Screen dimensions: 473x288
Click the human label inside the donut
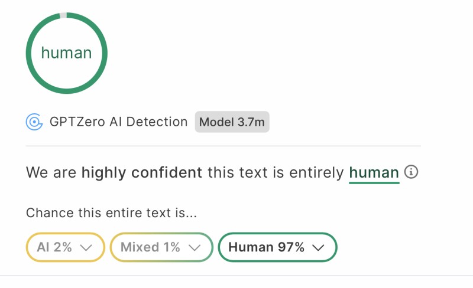coord(66,53)
